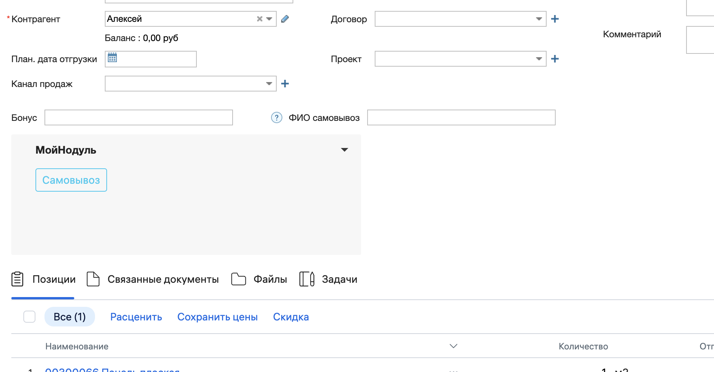Viewport: 714px width, 372px height.
Task: Click into the Бонус input field
Action: (x=138, y=117)
